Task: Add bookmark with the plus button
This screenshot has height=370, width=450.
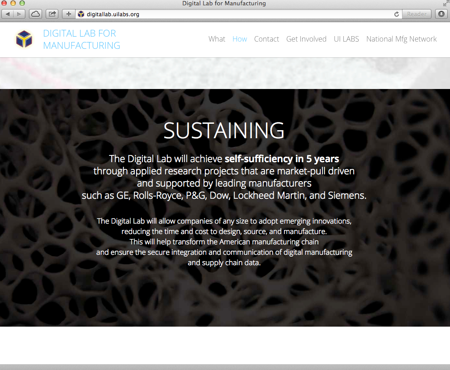Action: 69,14
